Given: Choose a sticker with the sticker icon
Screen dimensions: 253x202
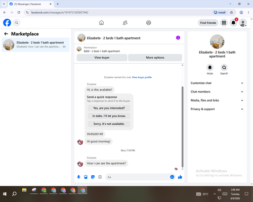Looking at the screenshot, I should 93,177.
